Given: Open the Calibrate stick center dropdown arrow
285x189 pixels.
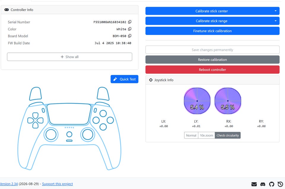Looking at the screenshot, I should (x=275, y=11).
